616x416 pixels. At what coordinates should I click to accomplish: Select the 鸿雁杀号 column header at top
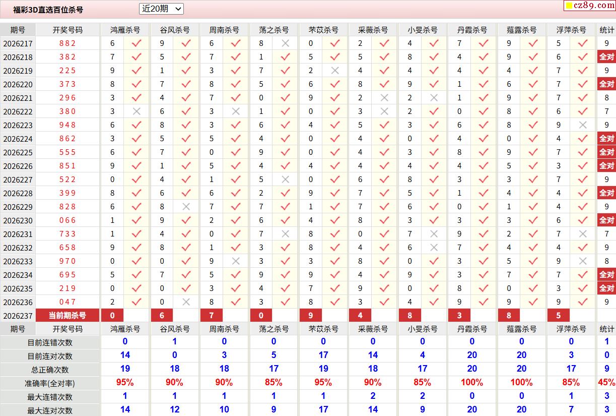tap(125, 30)
